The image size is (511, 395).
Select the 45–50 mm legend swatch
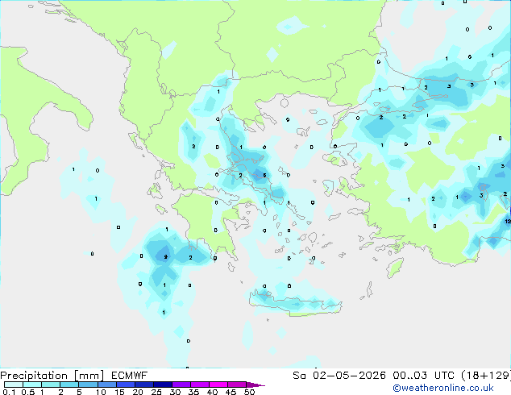tap(237, 385)
